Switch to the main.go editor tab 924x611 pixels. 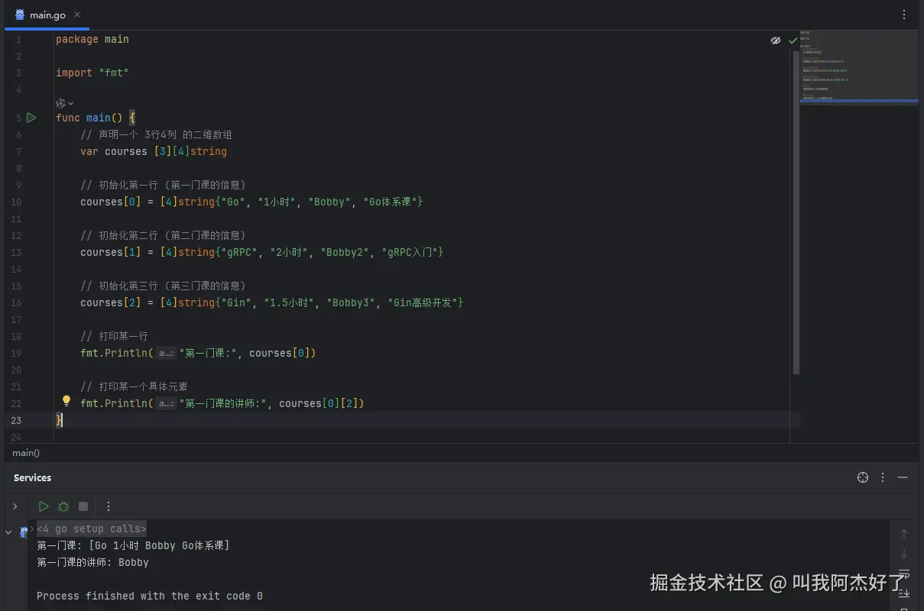(x=47, y=15)
